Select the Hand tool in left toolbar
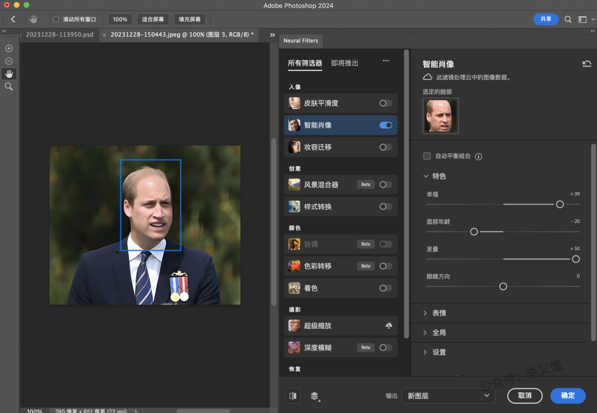 [x=9, y=74]
